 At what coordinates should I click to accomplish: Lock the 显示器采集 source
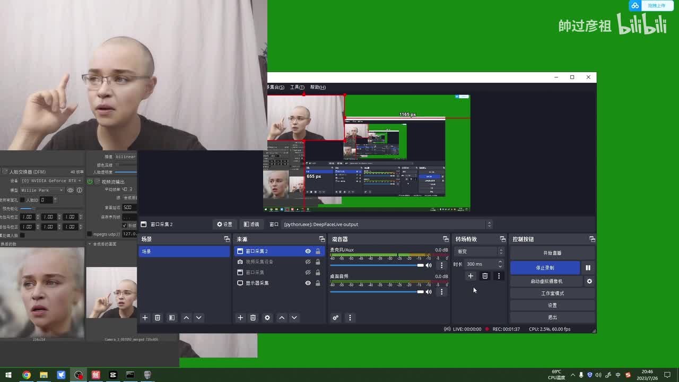tap(318, 283)
